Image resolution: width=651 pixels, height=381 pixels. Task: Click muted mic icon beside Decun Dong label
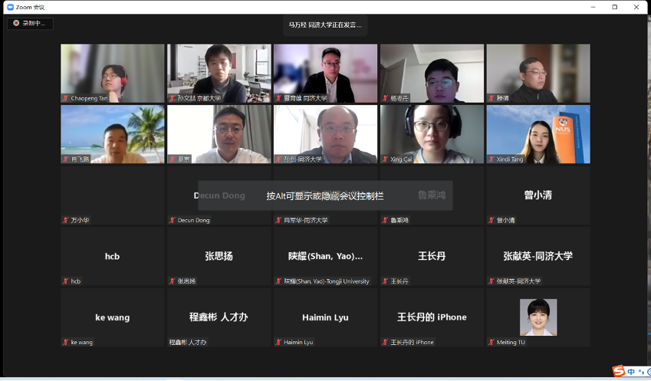tap(172, 220)
